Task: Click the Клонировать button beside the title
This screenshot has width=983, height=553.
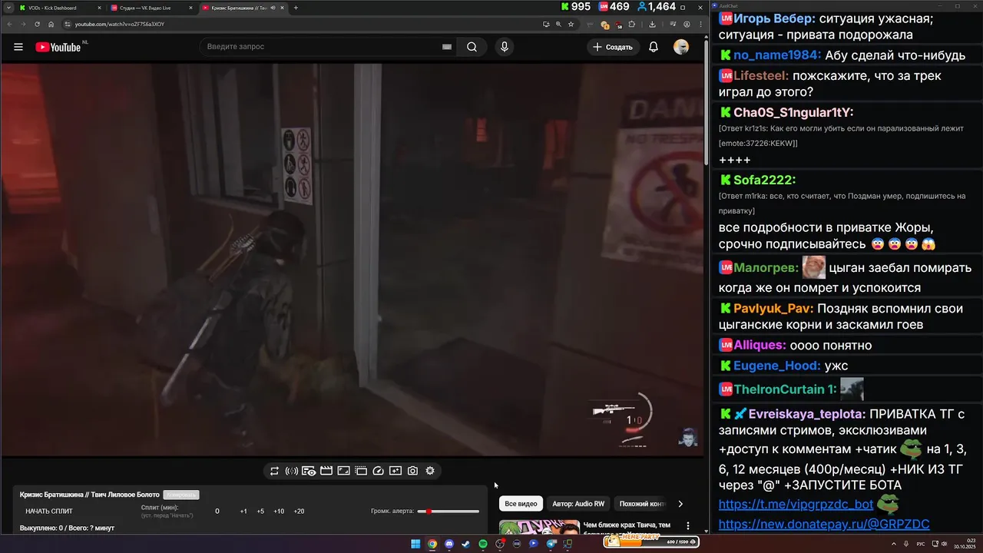Action: pos(180,495)
